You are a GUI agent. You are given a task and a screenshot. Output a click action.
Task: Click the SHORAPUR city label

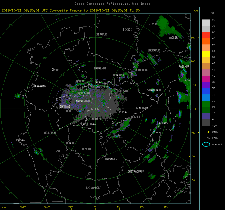click(154, 50)
